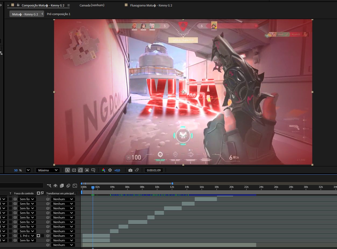Toggle preserve transparency checkbox in the 1. Pré-c row
Viewport: 337px width, 249px height.
click(10, 236)
